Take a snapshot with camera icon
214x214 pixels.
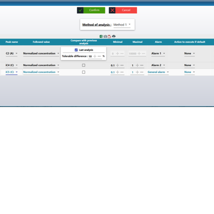tap(105, 36)
